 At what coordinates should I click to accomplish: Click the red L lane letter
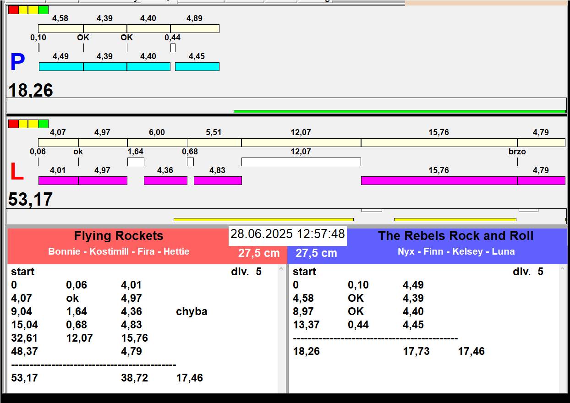16,172
